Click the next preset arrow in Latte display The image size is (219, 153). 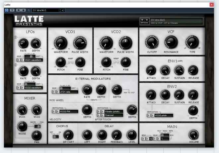coord(147,20)
